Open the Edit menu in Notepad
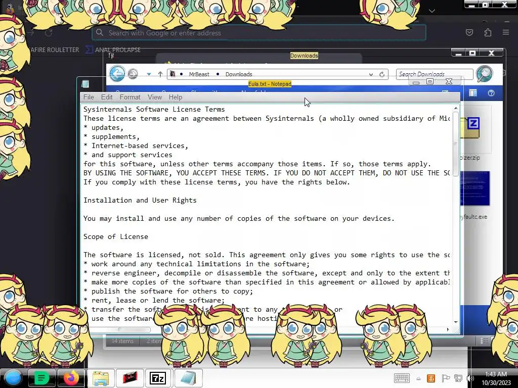This screenshot has height=388, width=518. point(107,97)
